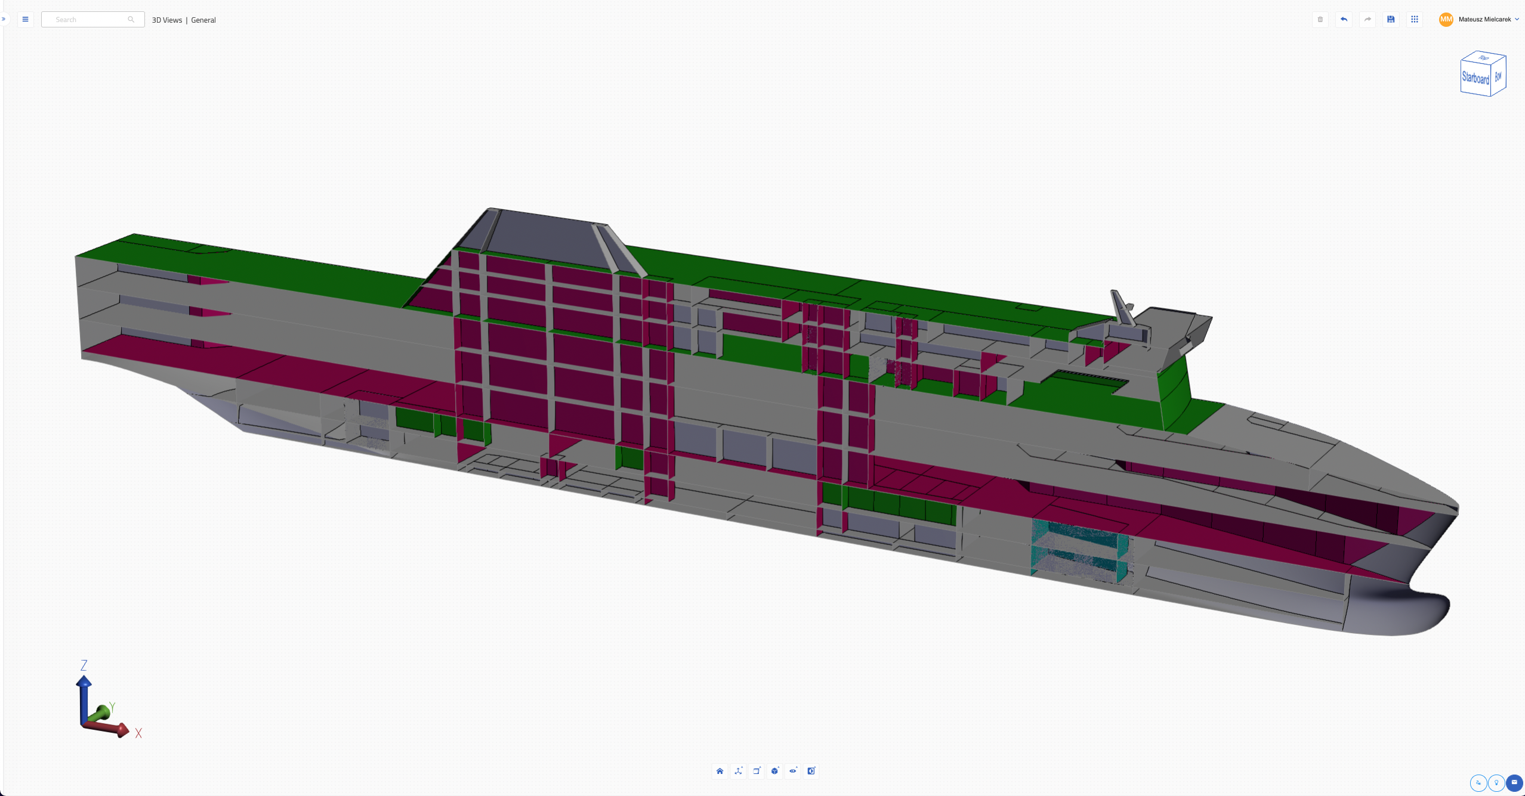Select Starboard face on view cube
Screen dimensions: 1525x796
(1475, 78)
